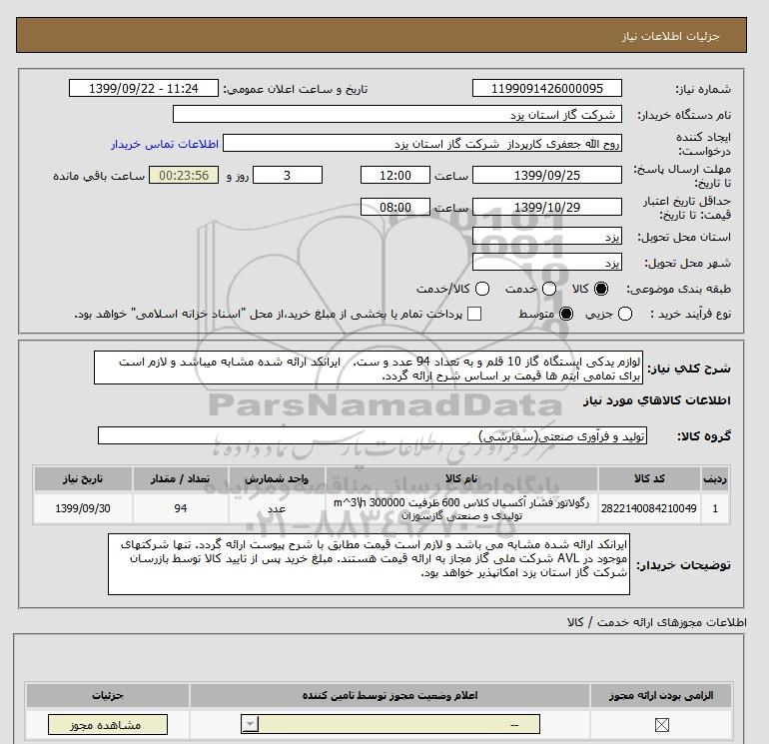The width and height of the screenshot is (769, 744).
Task: Click the تاریخ نیاز column header
Action: pos(83,479)
